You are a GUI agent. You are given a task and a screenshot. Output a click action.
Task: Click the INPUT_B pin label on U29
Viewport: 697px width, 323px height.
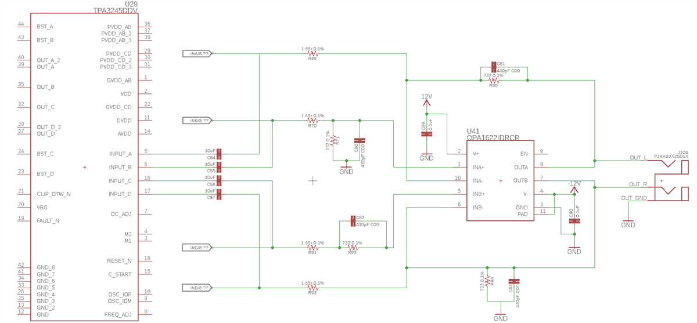[120, 168]
